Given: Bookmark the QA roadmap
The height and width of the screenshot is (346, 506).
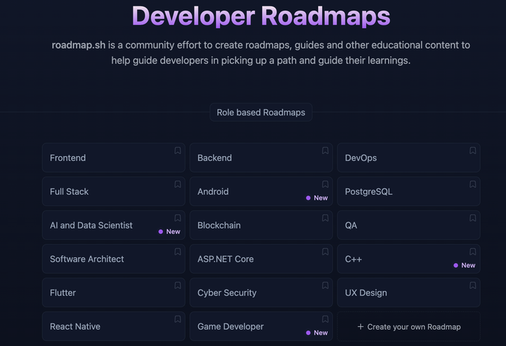Looking at the screenshot, I should [x=472, y=218].
